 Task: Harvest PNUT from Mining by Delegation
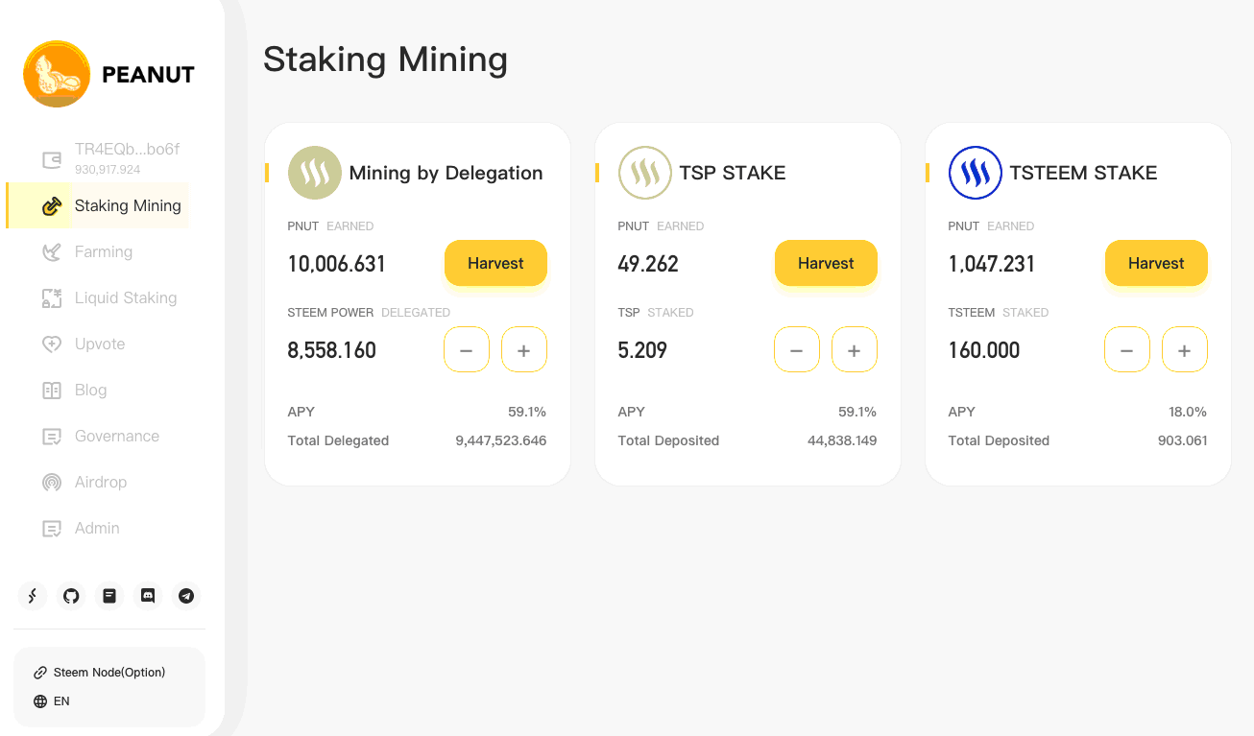pos(495,263)
